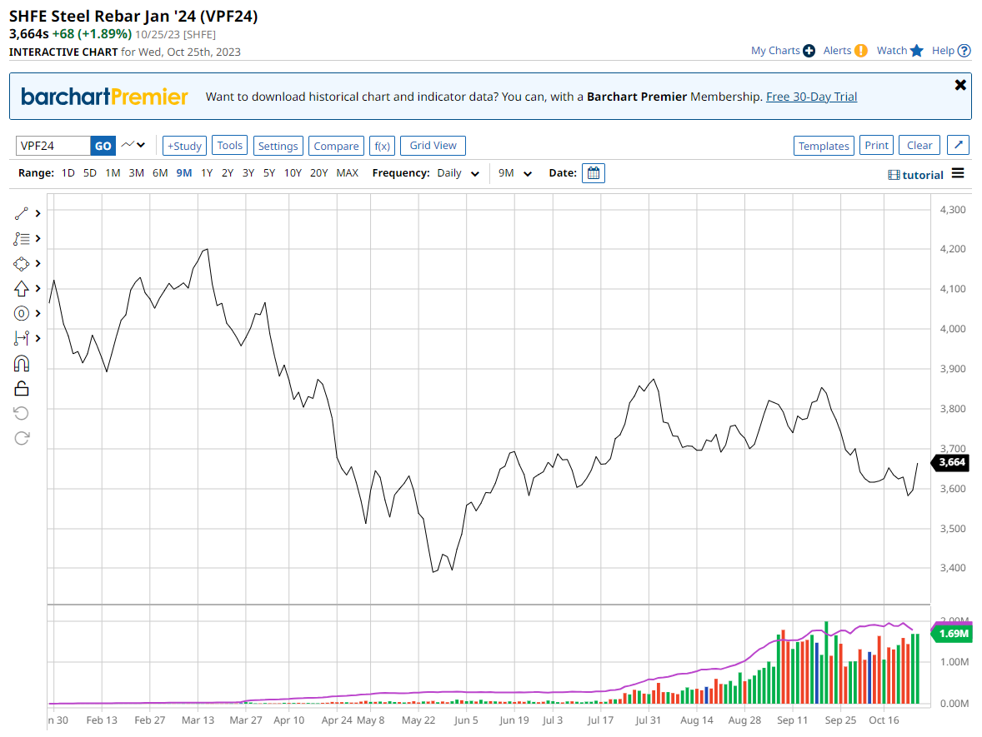
Task: Click the redo arrow icon
Action: [22, 438]
